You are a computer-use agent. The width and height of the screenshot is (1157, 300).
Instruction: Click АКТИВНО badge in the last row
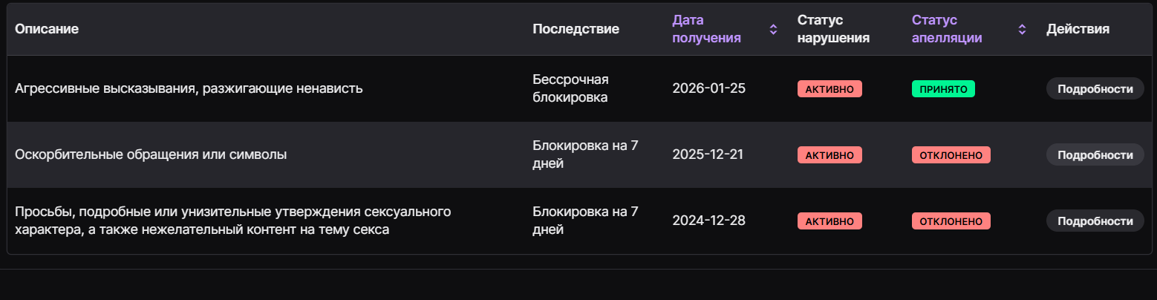click(830, 221)
